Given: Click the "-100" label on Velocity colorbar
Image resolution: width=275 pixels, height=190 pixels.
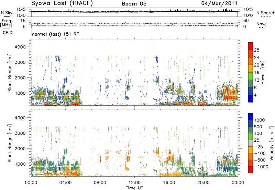Looking at the screenshot, I should click(x=260, y=153).
